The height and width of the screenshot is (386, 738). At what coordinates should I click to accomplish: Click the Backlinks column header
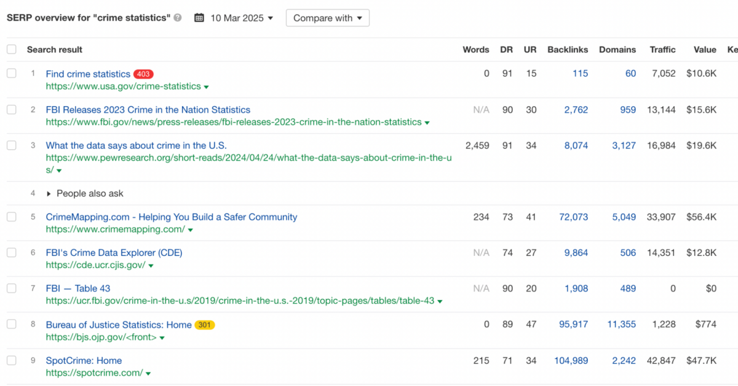567,50
